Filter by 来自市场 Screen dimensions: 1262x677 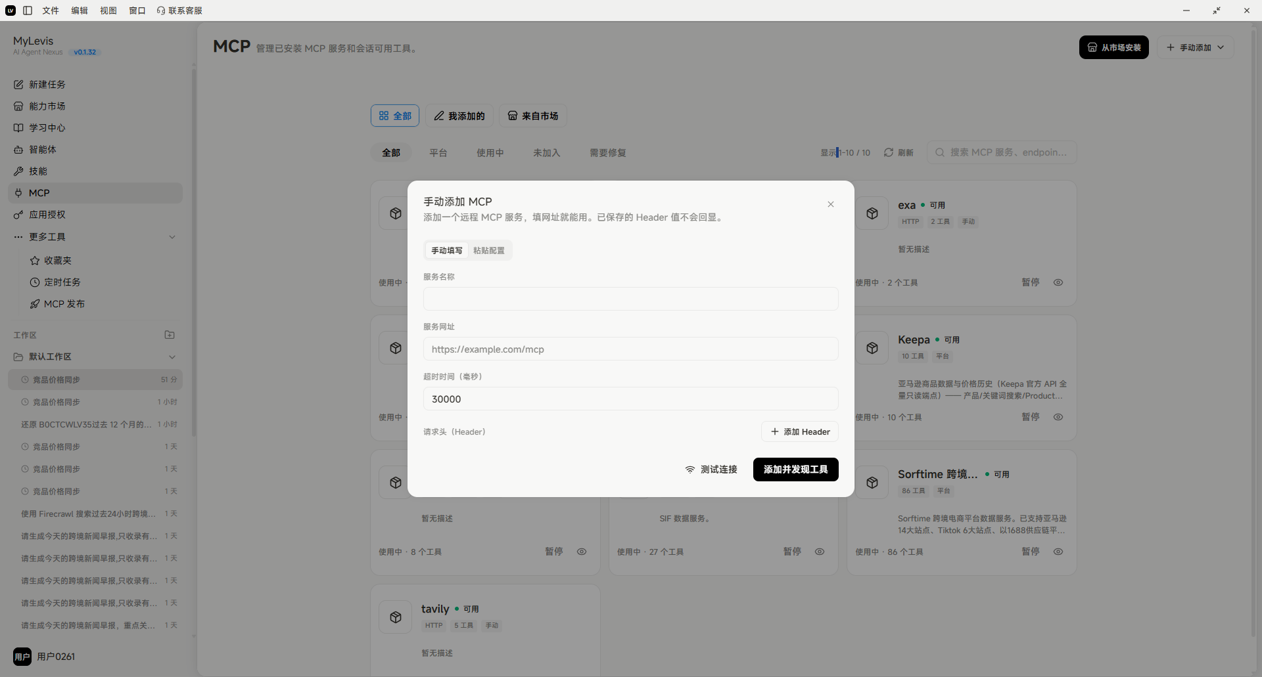[x=533, y=116]
